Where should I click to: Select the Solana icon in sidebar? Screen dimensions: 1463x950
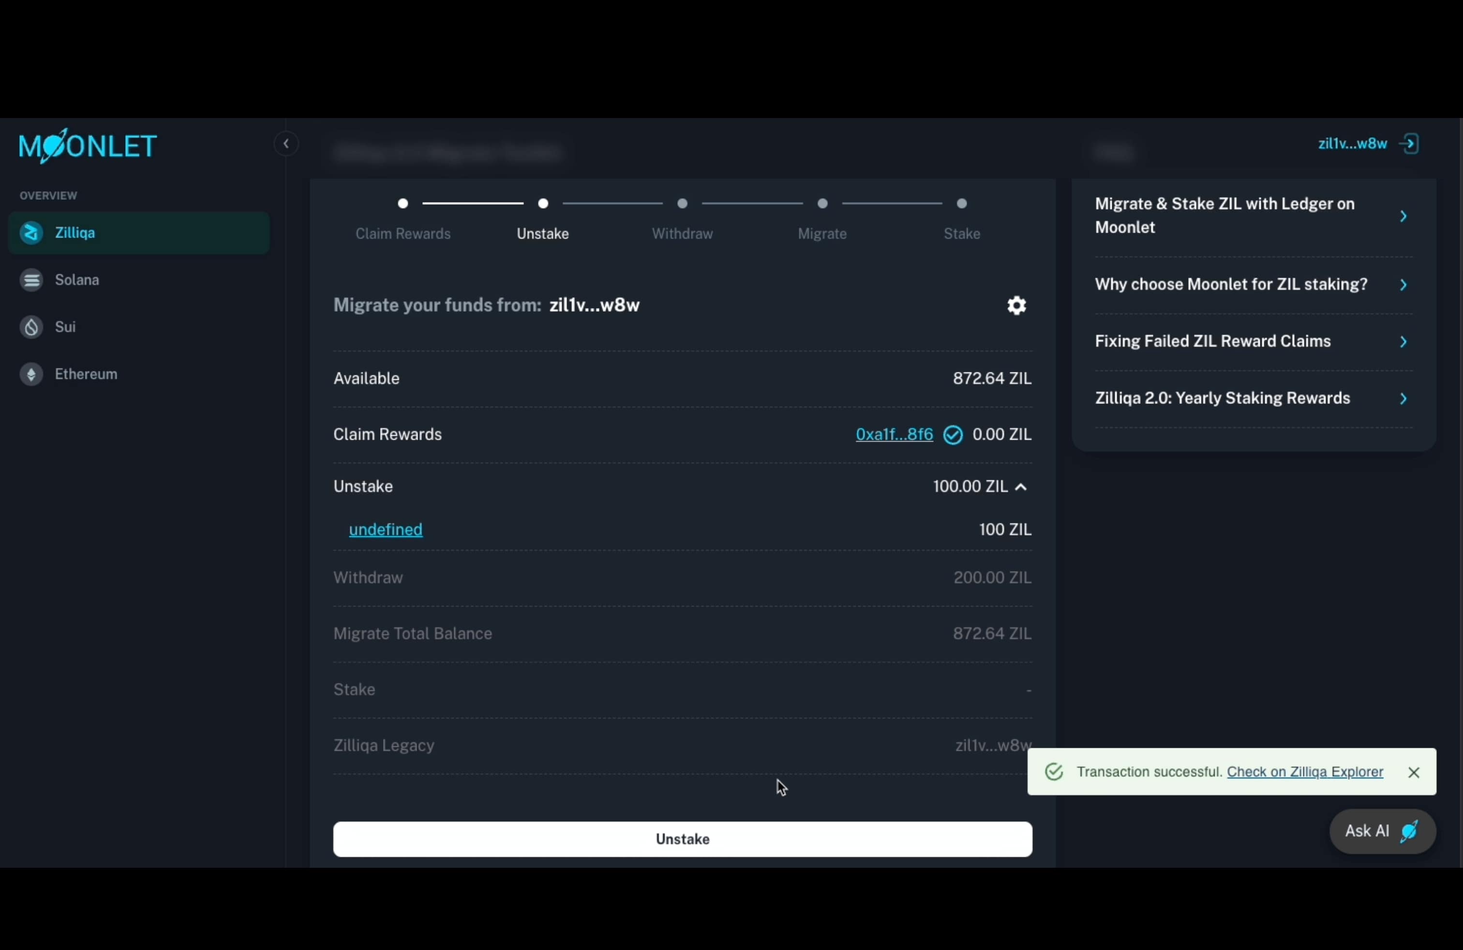[31, 280]
